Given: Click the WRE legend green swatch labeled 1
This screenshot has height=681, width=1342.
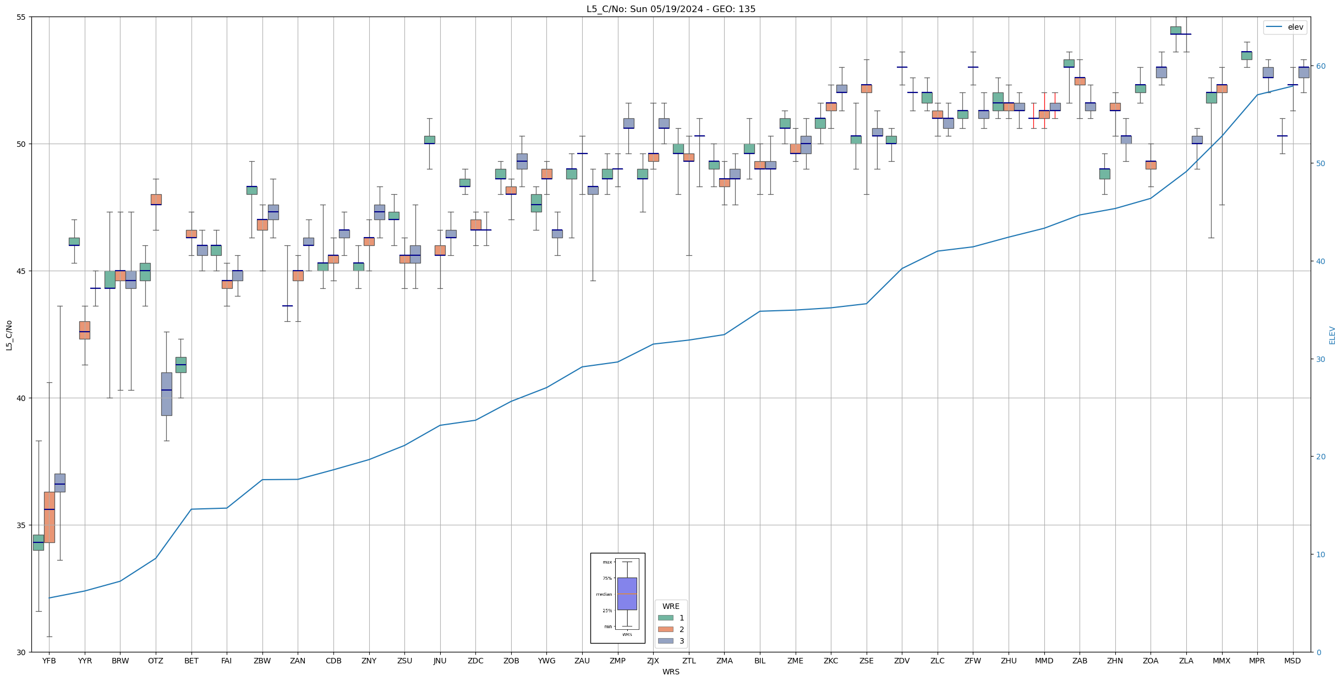Looking at the screenshot, I should 665,618.
